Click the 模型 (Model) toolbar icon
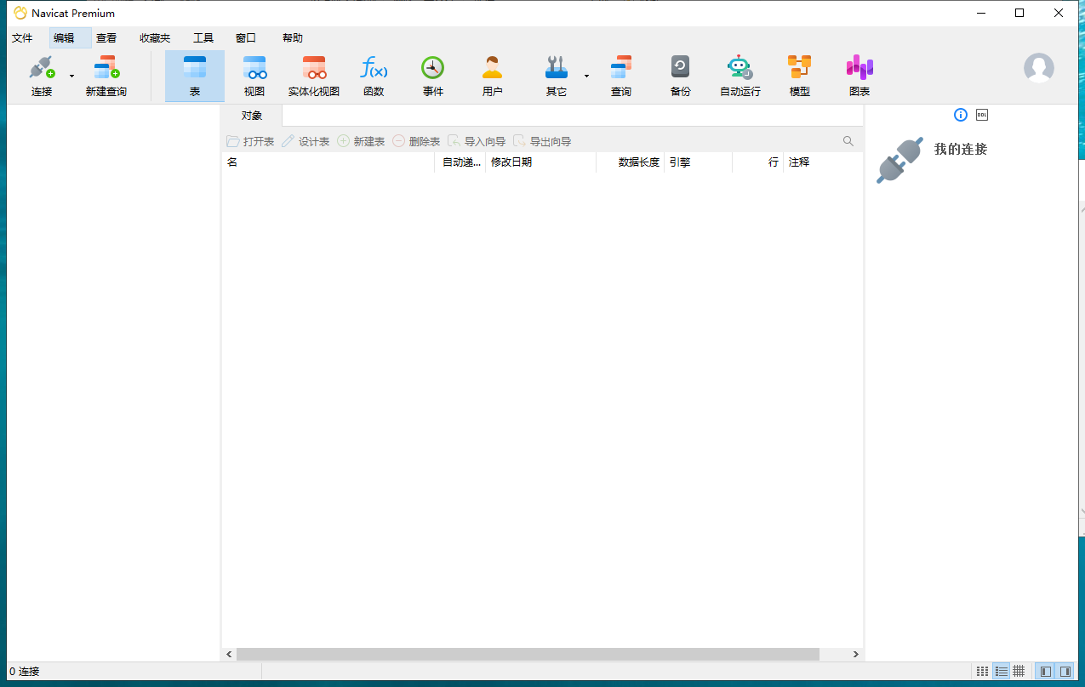The image size is (1085, 687). click(799, 76)
